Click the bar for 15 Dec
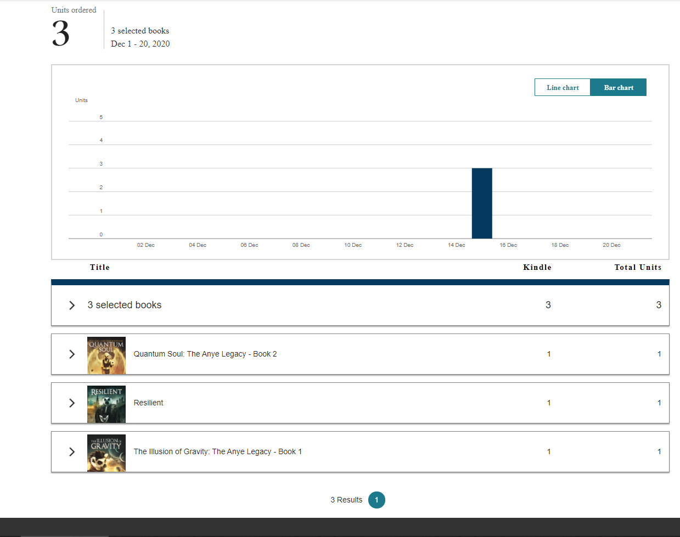 point(482,204)
